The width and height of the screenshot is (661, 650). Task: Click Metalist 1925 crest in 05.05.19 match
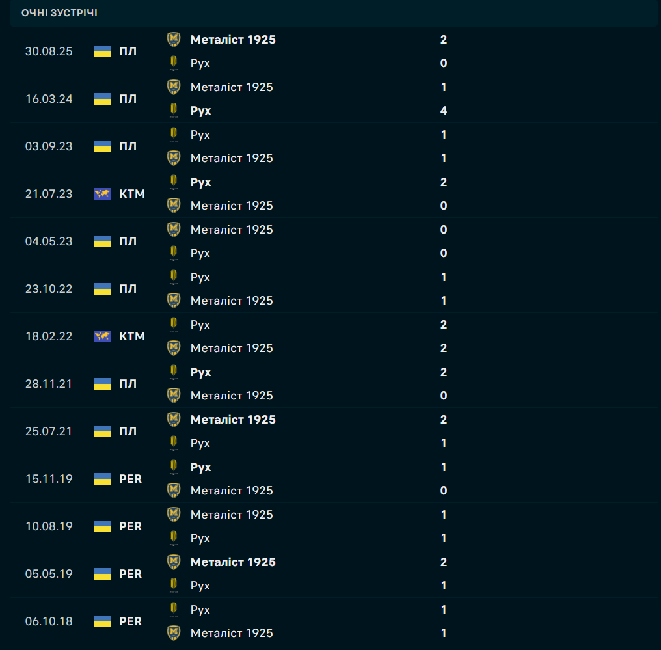pyautogui.click(x=173, y=562)
